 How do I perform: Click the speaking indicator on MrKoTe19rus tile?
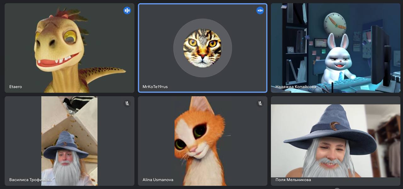(x=260, y=10)
